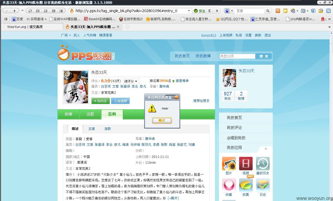Click 上传视频 blue button

point(120,101)
